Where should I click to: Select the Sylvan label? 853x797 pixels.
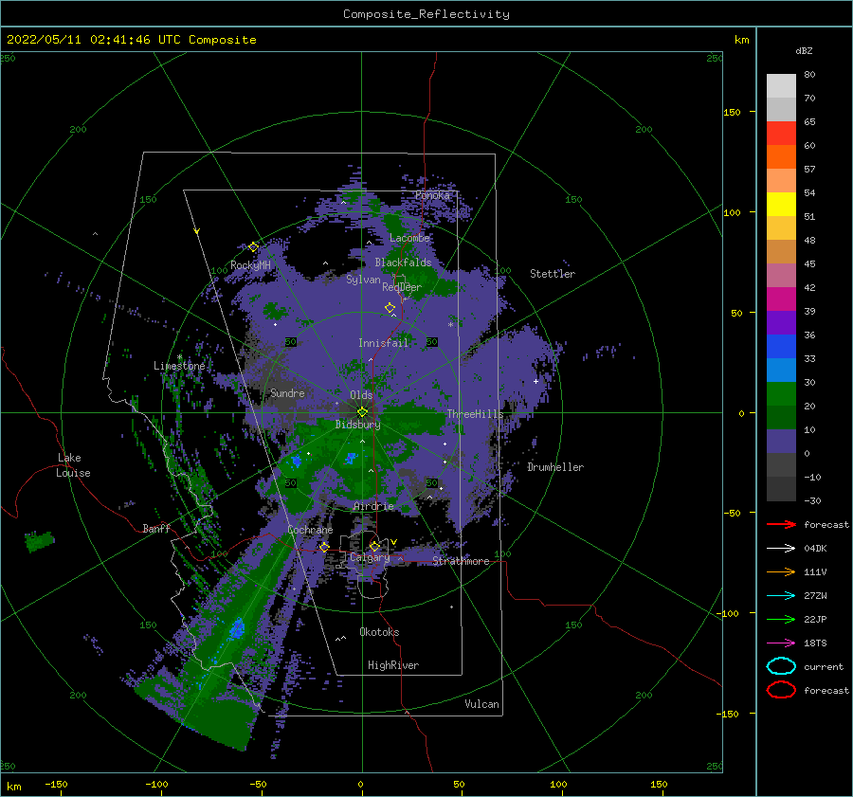click(363, 280)
